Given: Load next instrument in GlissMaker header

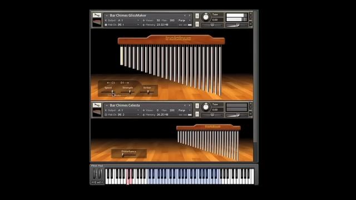Looking at the screenshot, I should (x=190, y=16).
